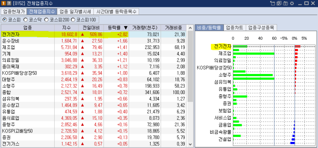Select the 코스피100 radio button
318x148 pixels.
point(73,20)
